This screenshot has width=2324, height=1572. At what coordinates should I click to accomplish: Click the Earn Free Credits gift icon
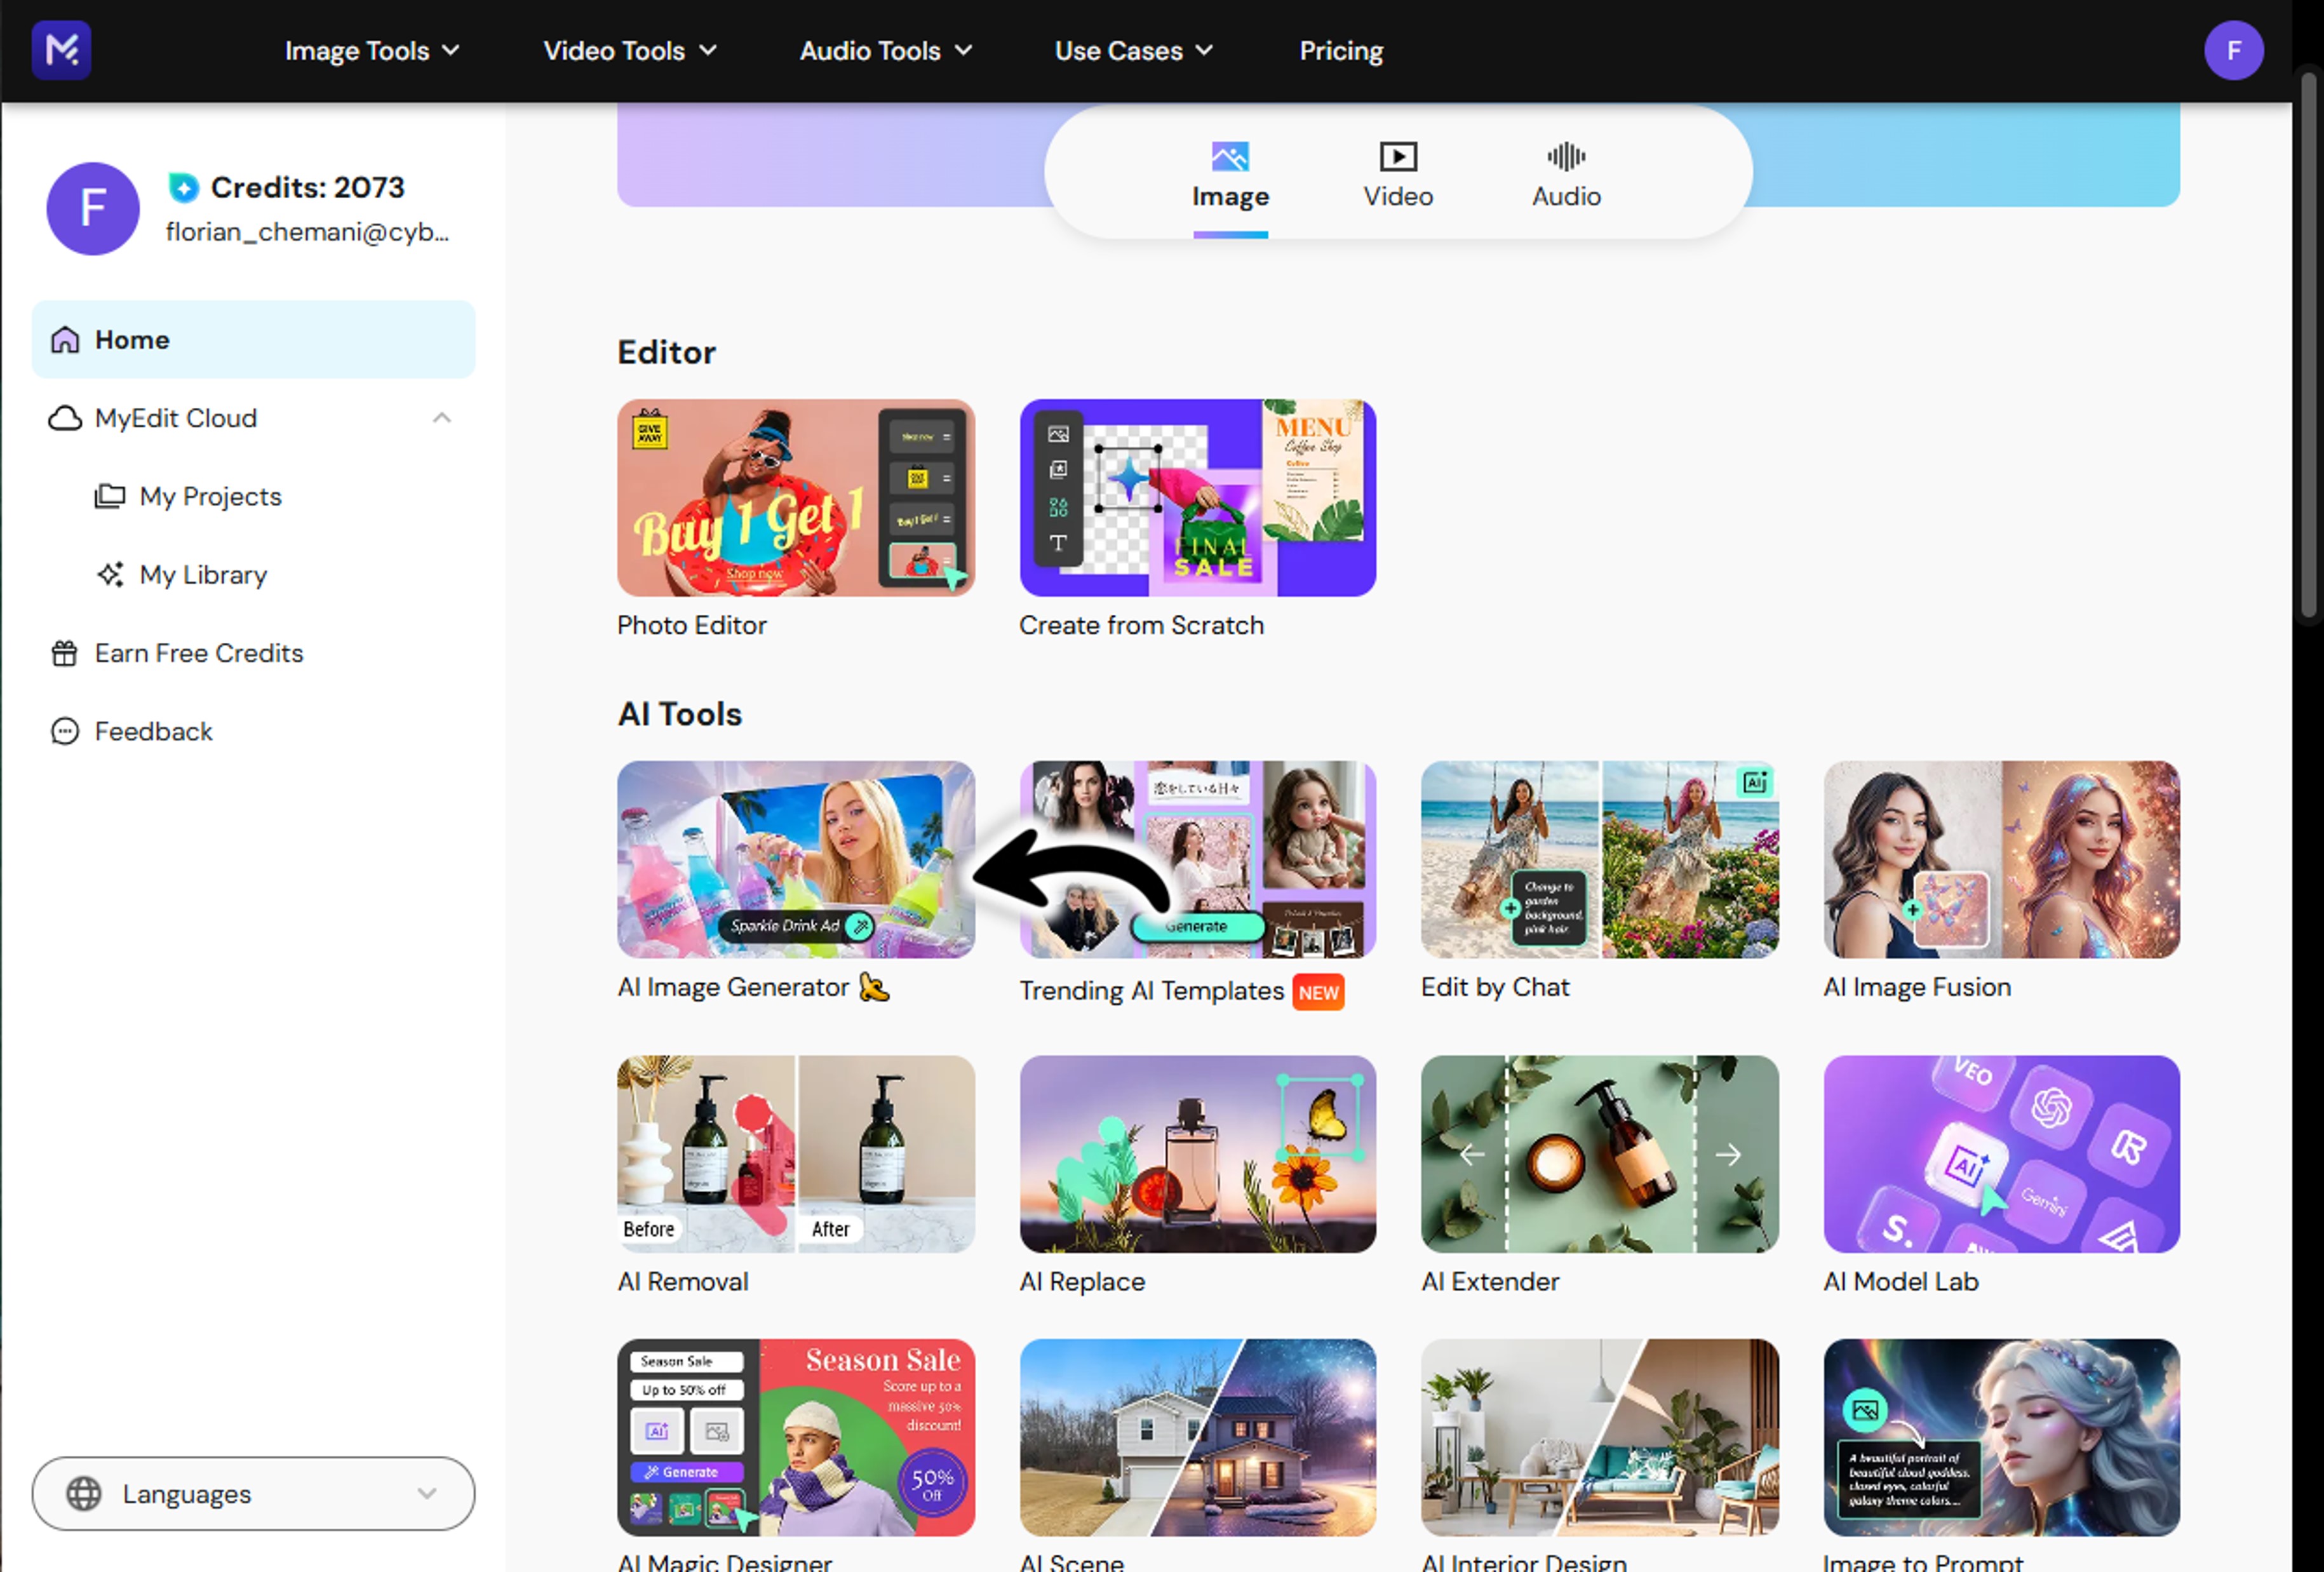(65, 653)
